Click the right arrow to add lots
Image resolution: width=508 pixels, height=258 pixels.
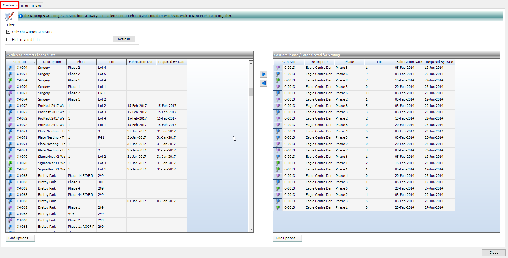point(264,74)
